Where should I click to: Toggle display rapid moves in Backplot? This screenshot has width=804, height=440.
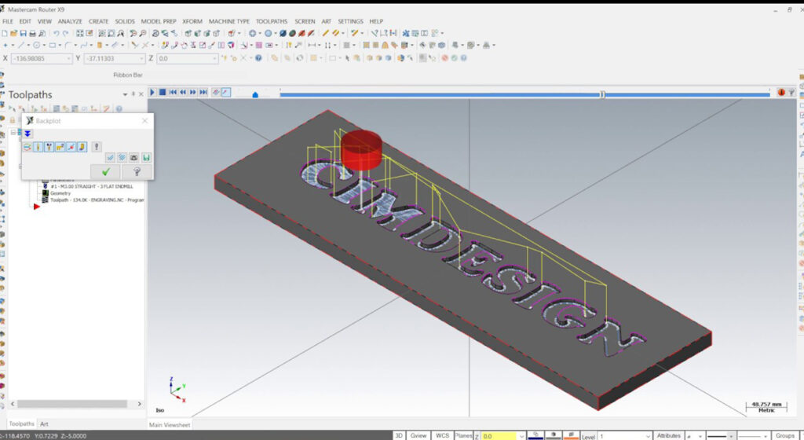pos(60,147)
